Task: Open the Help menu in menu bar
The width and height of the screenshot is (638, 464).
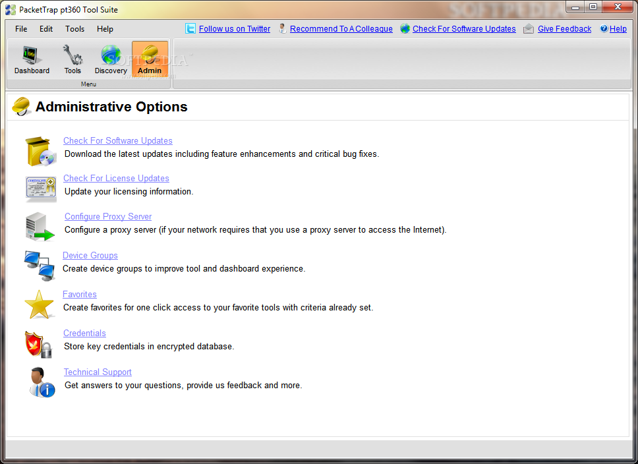Action: click(105, 29)
